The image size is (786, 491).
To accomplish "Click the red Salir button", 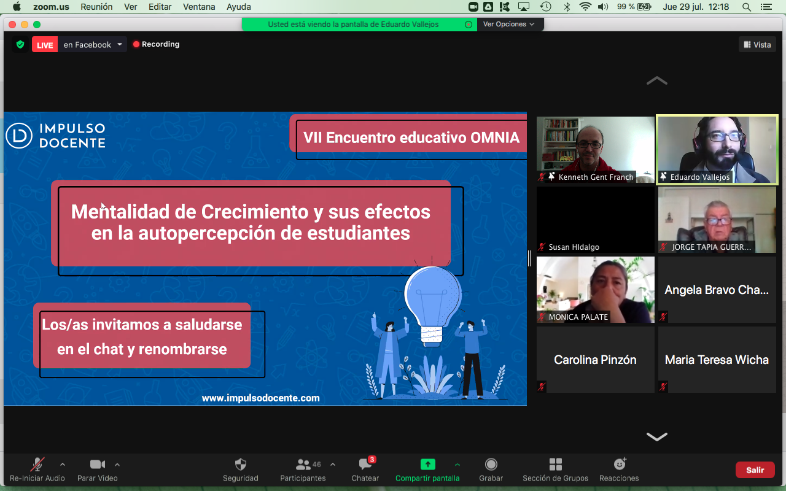I will (x=755, y=470).
